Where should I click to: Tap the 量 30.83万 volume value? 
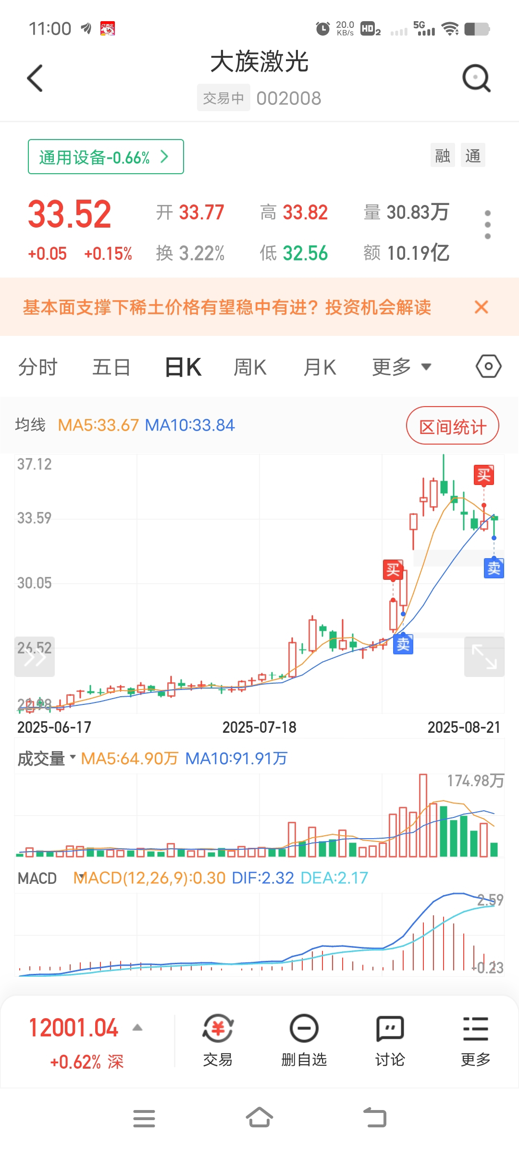point(407,212)
